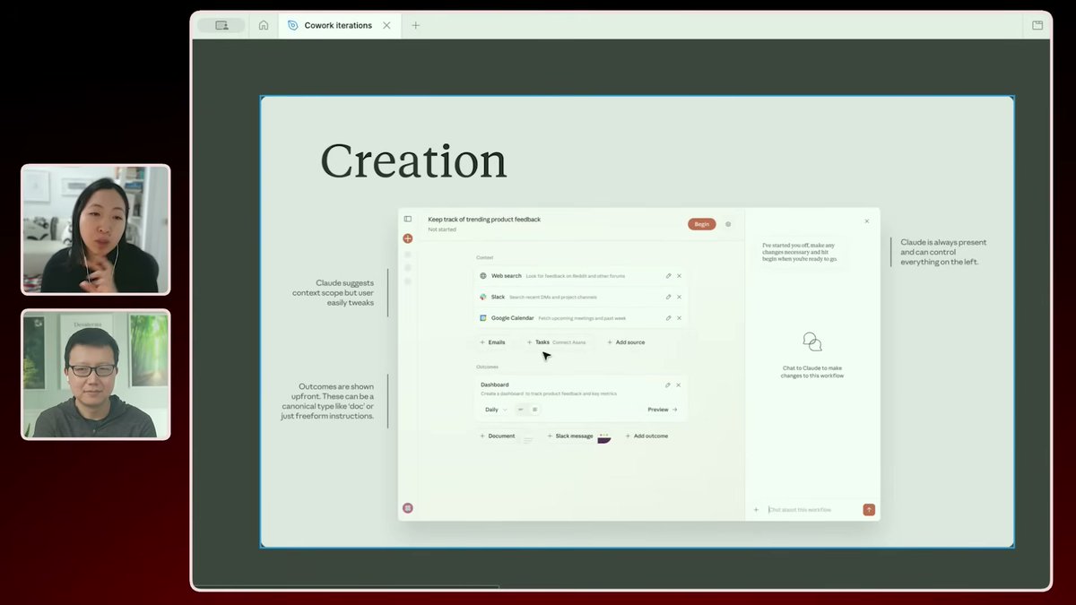Open the Dashboard Preview link
1076x605 pixels.
click(663, 410)
